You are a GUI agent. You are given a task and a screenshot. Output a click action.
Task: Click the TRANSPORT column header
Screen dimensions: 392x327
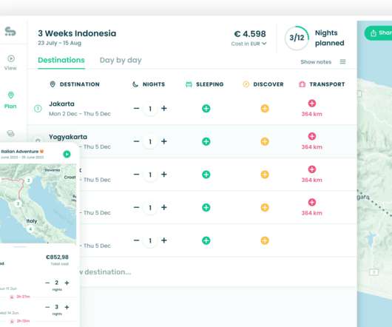[322, 84]
